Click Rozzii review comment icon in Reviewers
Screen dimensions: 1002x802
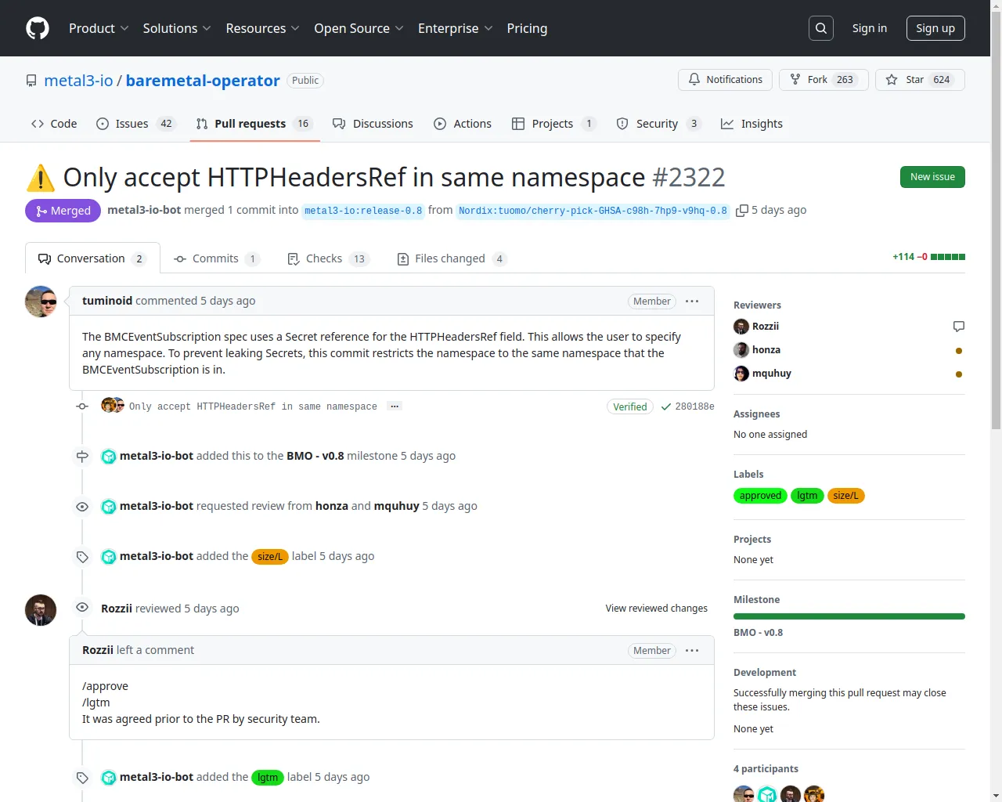pos(959,327)
